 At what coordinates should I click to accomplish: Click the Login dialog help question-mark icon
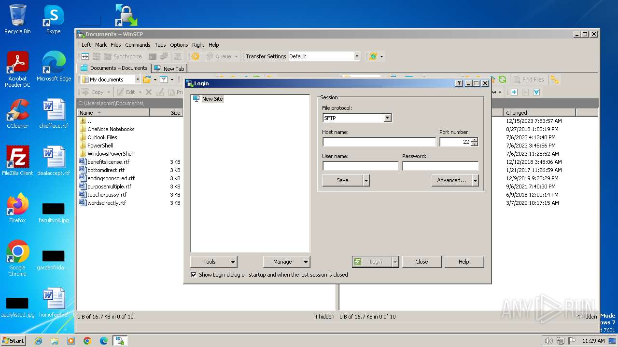pyautogui.click(x=459, y=83)
